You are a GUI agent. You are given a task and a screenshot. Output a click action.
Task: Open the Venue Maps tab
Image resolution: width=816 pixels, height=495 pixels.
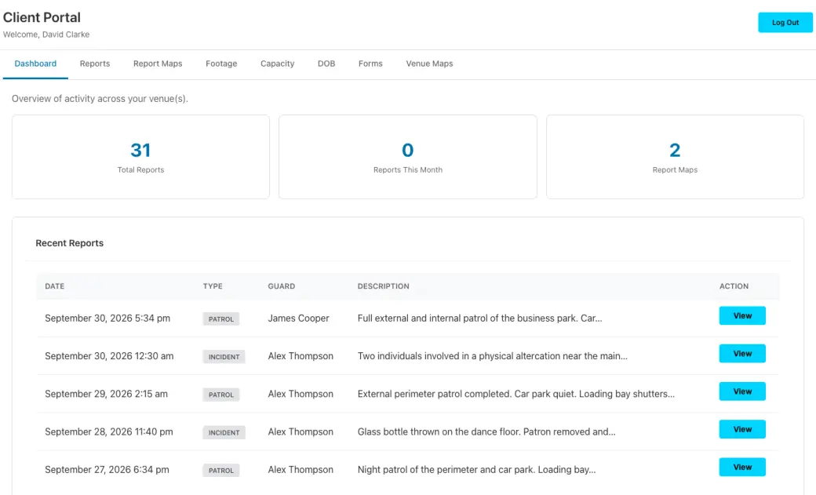pos(429,64)
